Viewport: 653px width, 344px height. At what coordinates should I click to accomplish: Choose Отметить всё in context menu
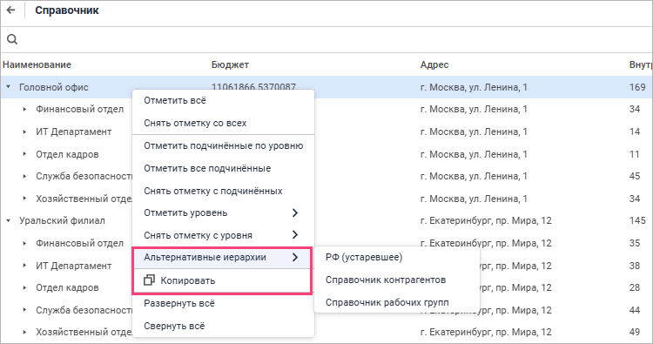point(223,100)
